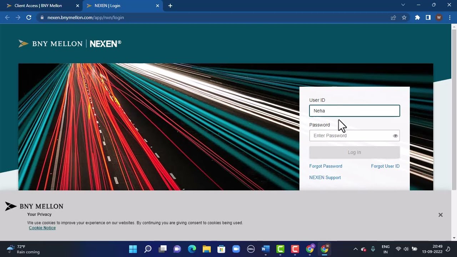Open the red Camtasia icon in taskbar
This screenshot has width=457, height=257.
[x=295, y=249]
